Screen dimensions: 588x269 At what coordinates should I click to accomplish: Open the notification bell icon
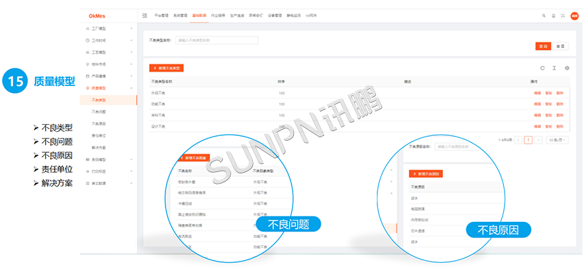click(x=554, y=16)
